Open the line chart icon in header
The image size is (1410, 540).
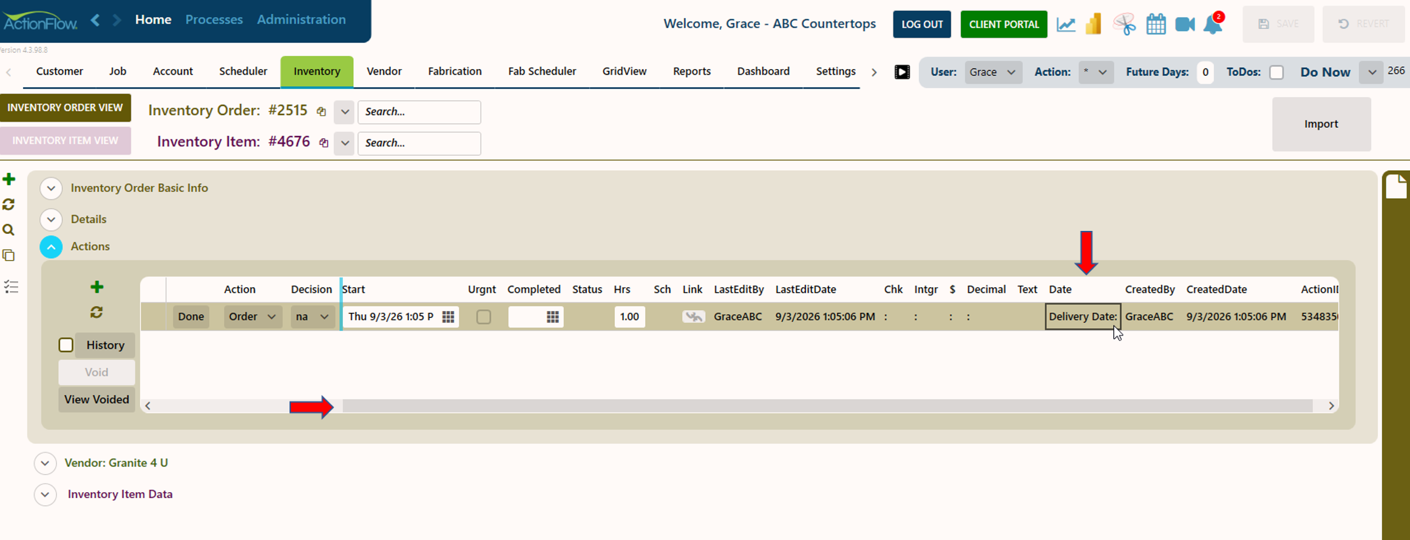1066,24
